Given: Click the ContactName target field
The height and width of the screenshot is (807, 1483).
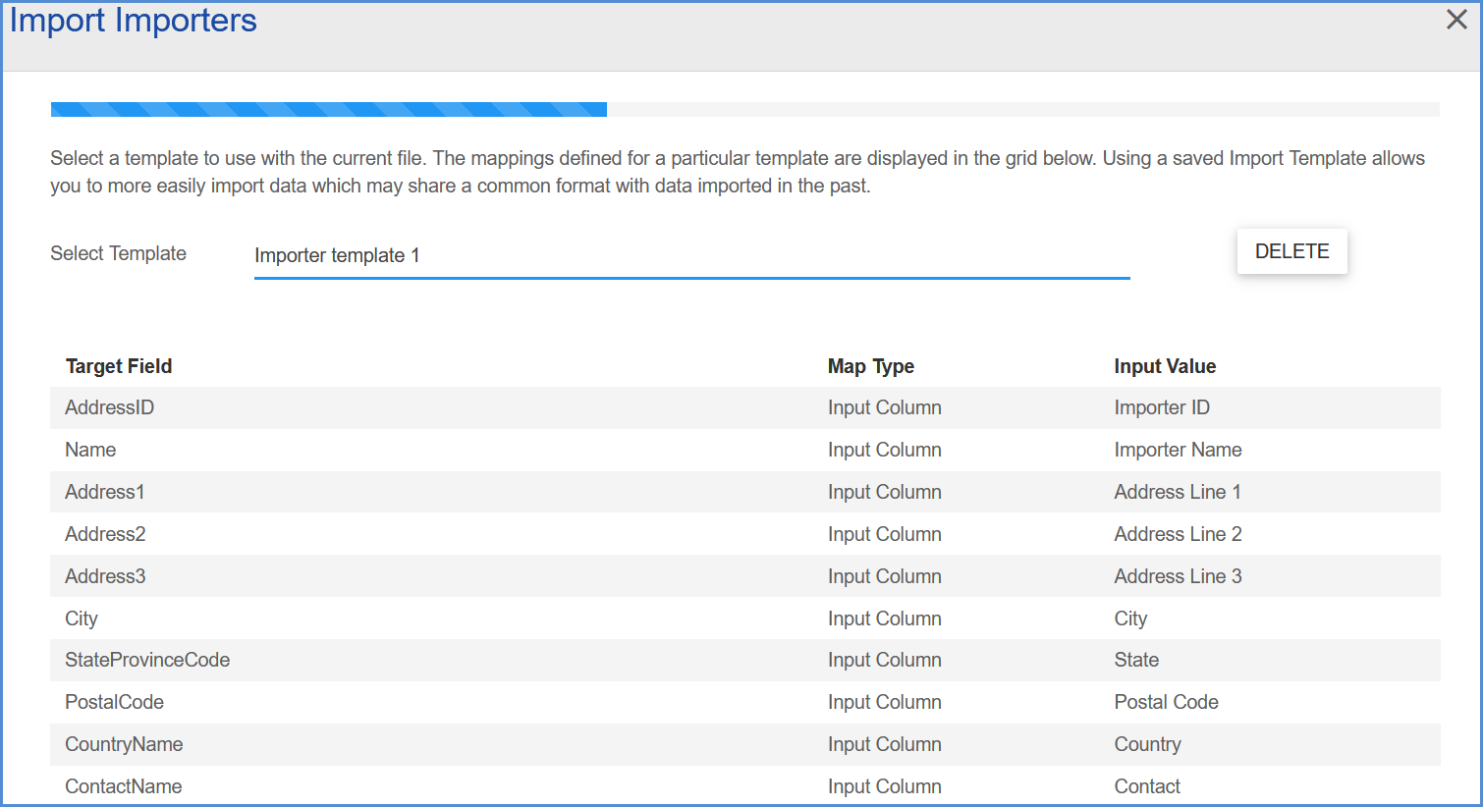Looking at the screenshot, I should click(124, 786).
